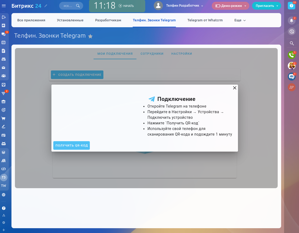Screen dimensions: 299x233
Task: Open СОТРУДНИКИ tab
Action: (152, 54)
